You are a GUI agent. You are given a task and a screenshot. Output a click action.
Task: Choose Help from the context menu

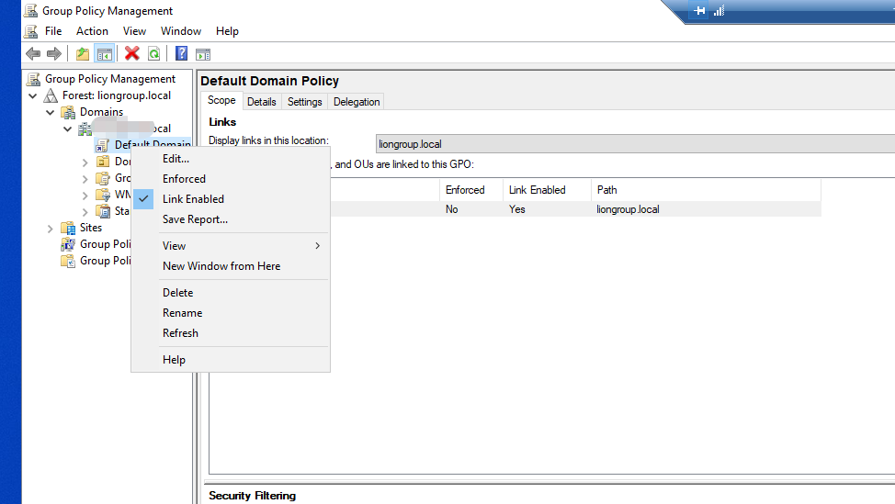point(231,360)
